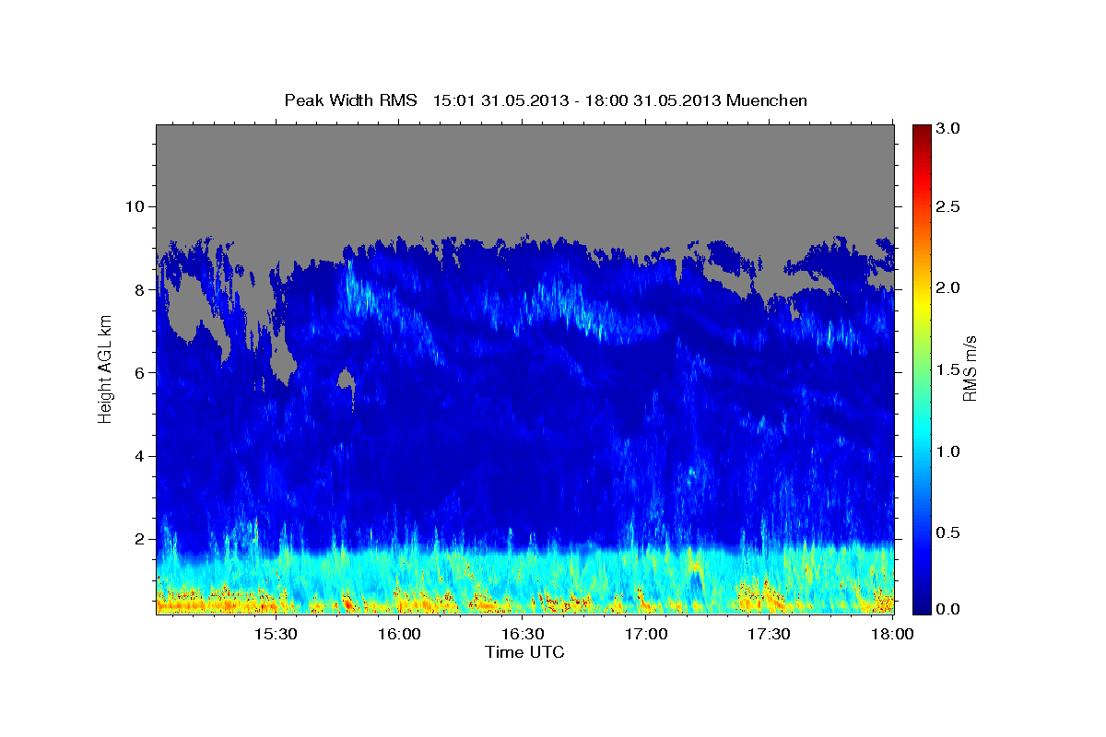Select the 16:30 time tick label
The height and width of the screenshot is (737, 1106).
coord(523,635)
